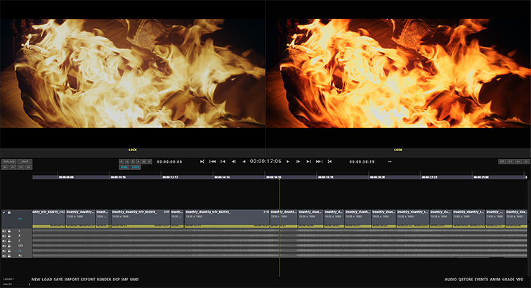The width and height of the screenshot is (531, 288).
Task: Click dash icon beside duration timecode
Action: tap(389, 162)
